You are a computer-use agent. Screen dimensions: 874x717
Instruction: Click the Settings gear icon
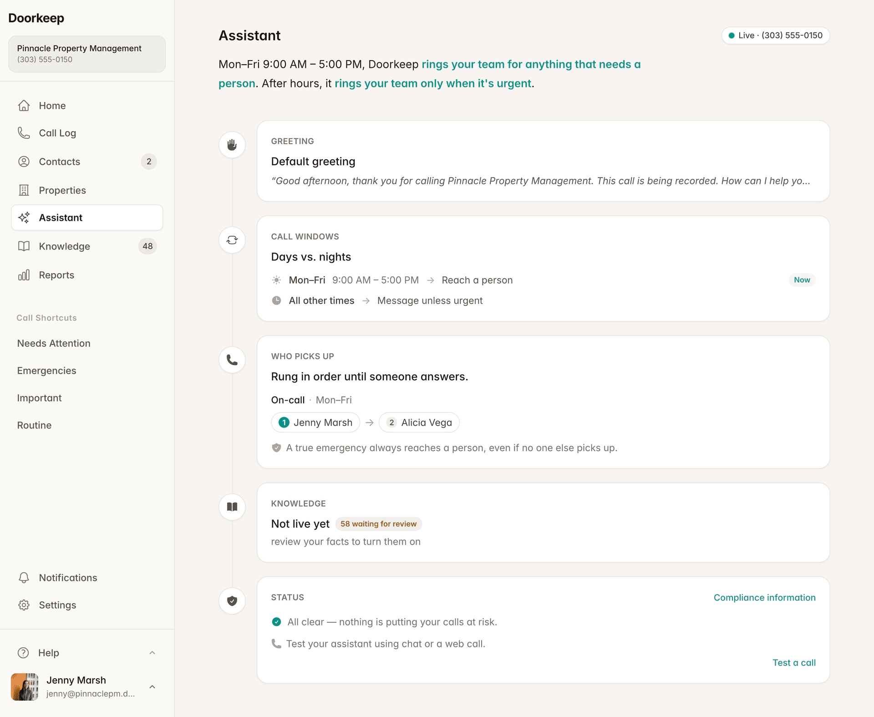point(24,605)
